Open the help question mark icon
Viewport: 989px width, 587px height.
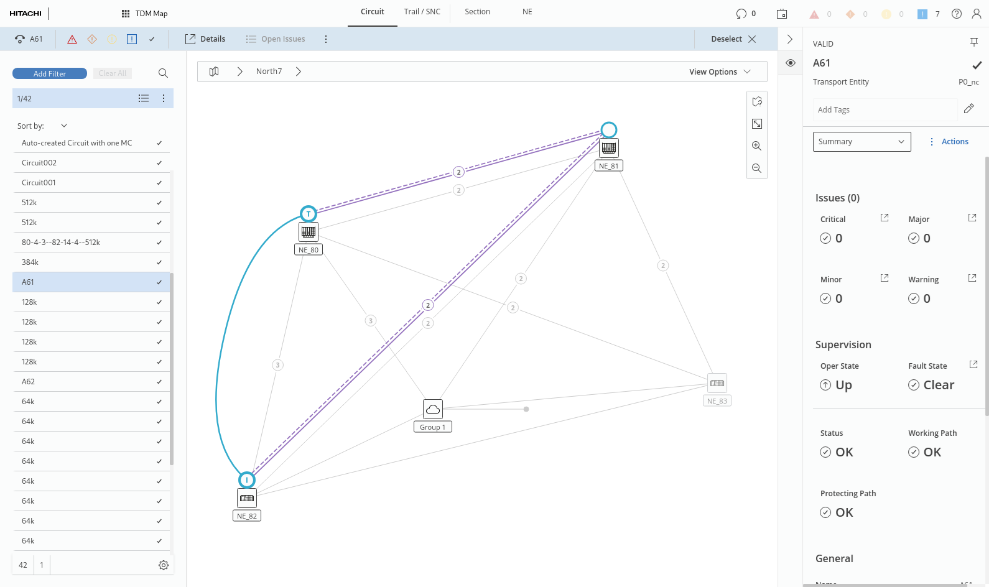957,14
